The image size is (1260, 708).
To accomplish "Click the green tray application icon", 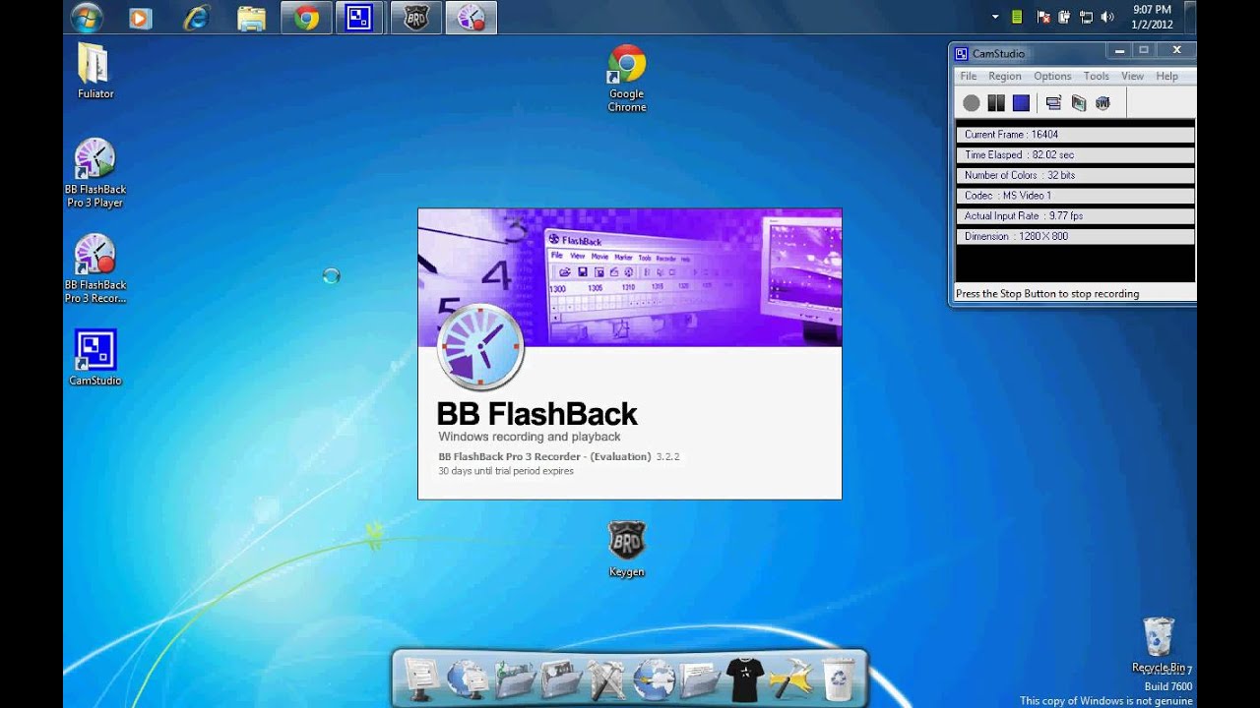I will coord(1017,17).
